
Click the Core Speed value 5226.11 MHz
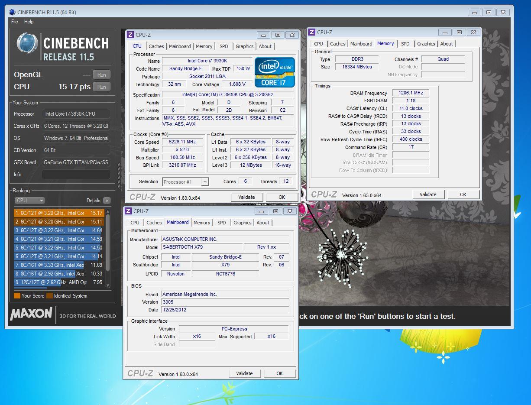click(x=183, y=142)
